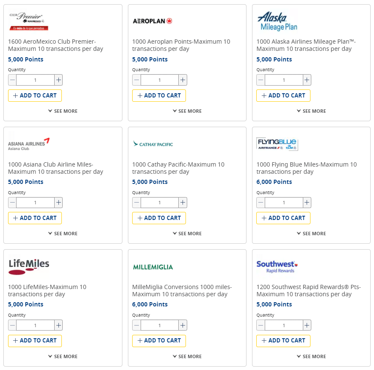Screen dimensions: 374x370
Task: Show more details for MilleMiglia Conversions
Action: pyautogui.click(x=187, y=356)
